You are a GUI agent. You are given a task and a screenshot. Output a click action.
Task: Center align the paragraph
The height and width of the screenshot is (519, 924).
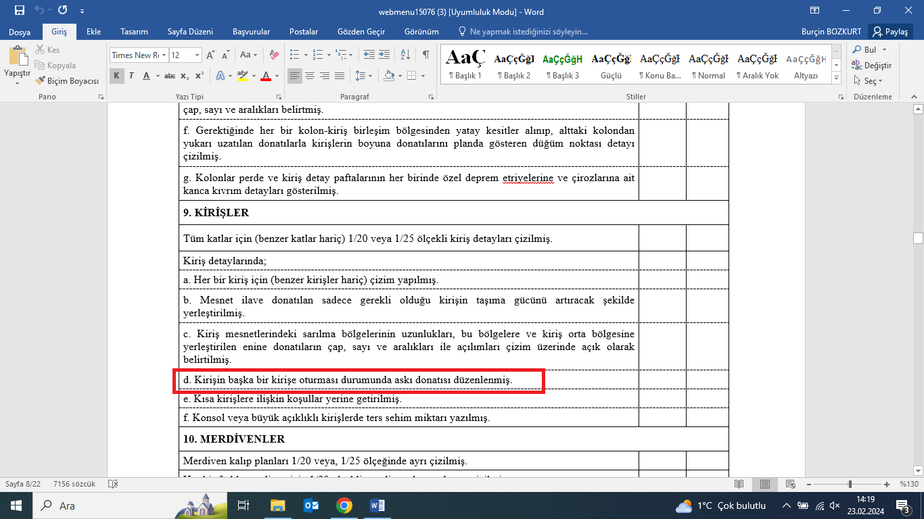310,76
